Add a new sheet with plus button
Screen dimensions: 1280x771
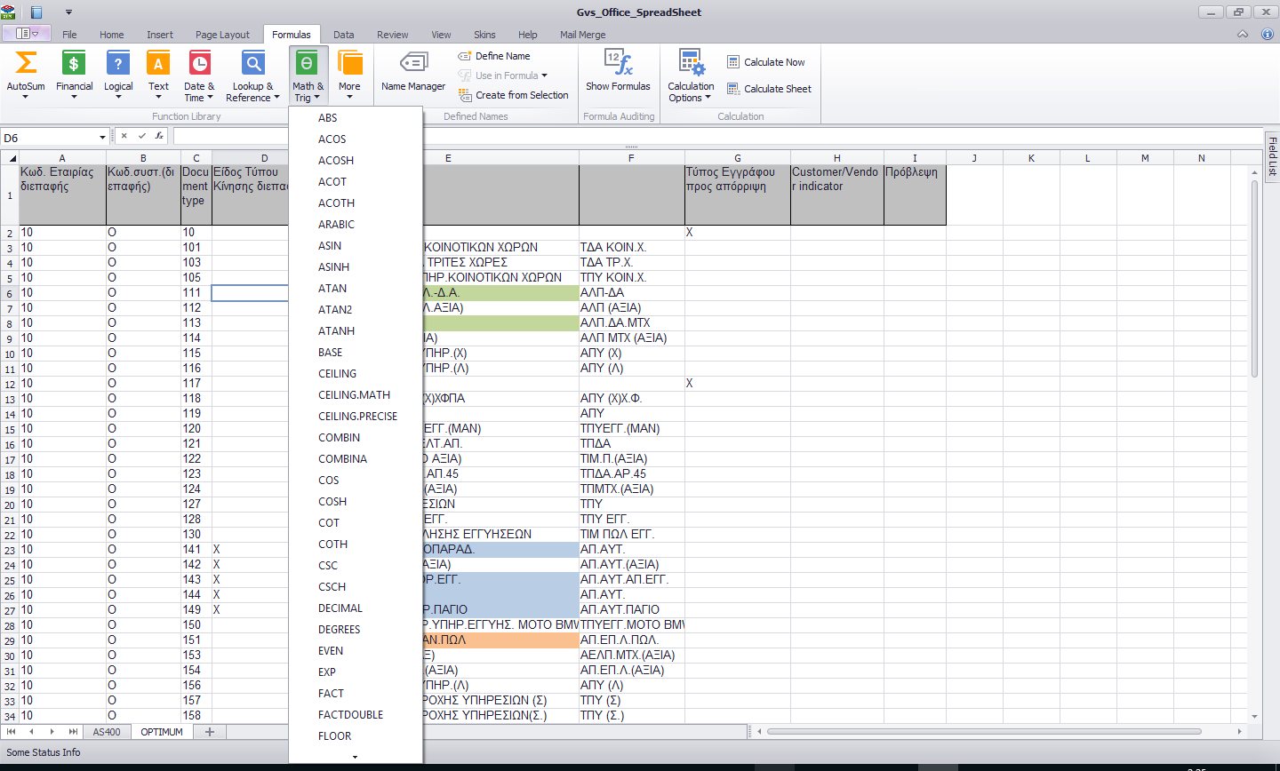210,732
